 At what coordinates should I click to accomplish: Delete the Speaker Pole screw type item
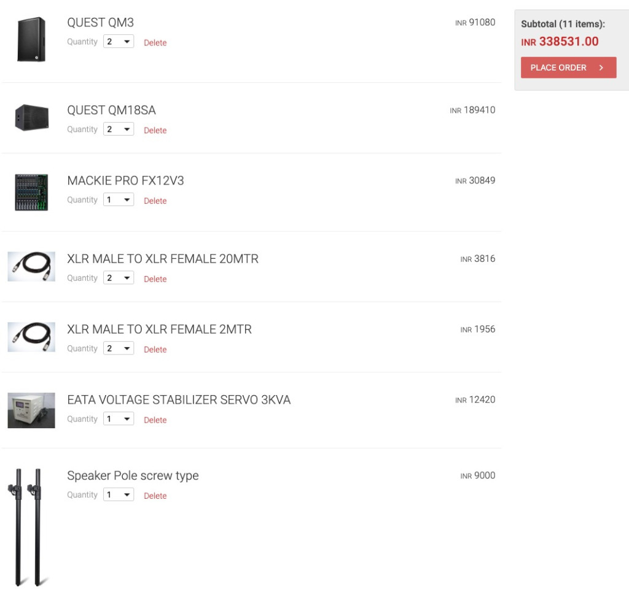(155, 496)
